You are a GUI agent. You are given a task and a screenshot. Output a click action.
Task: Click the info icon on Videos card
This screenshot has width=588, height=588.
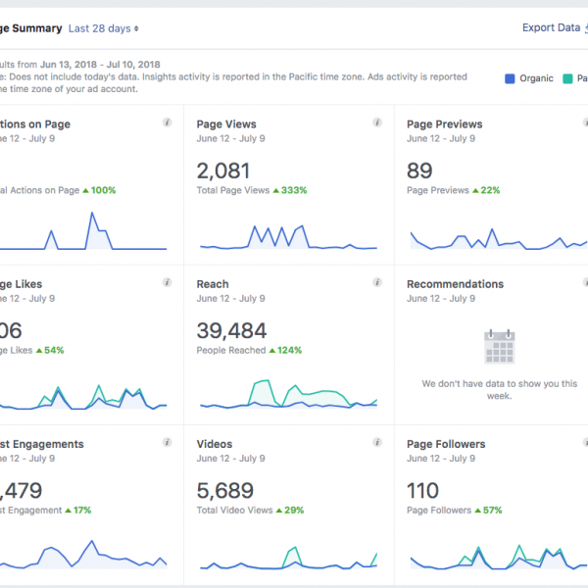pyautogui.click(x=377, y=442)
